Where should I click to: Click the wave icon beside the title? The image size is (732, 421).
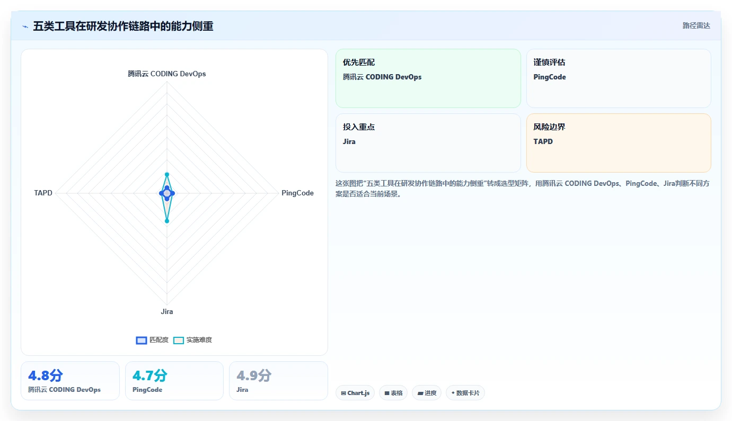[25, 26]
